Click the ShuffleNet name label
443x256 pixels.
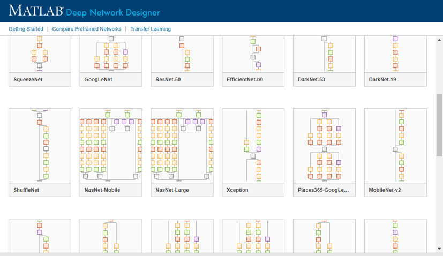pos(27,190)
